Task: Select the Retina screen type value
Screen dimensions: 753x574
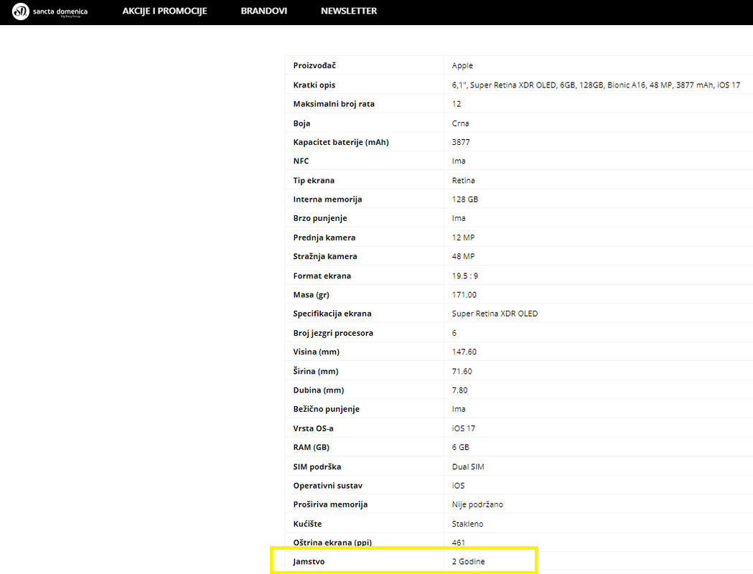Action: 463,181
